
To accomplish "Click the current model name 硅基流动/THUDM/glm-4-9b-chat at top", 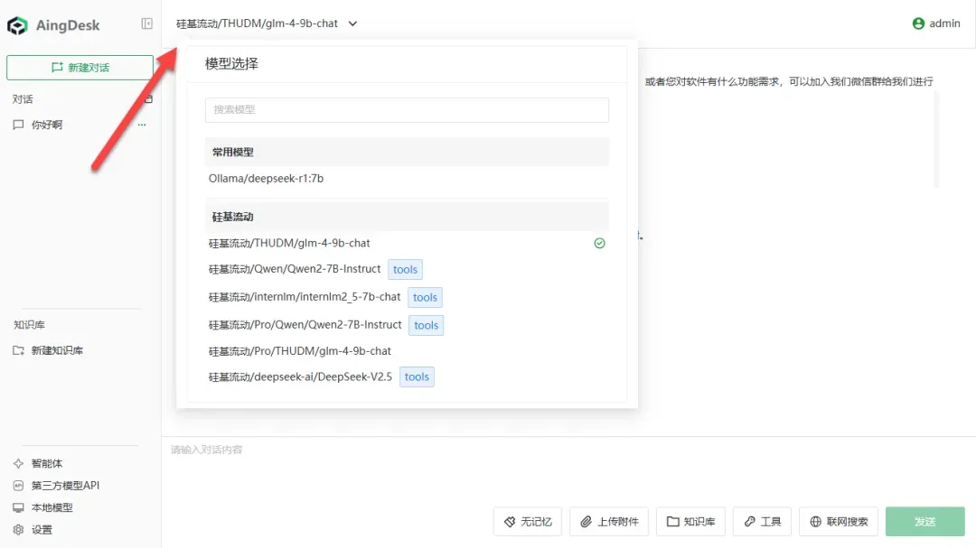I will point(257,23).
